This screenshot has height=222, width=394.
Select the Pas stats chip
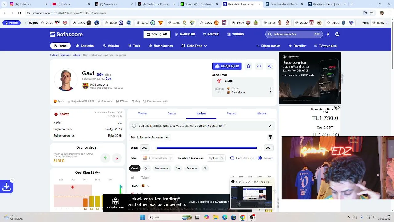point(178,168)
